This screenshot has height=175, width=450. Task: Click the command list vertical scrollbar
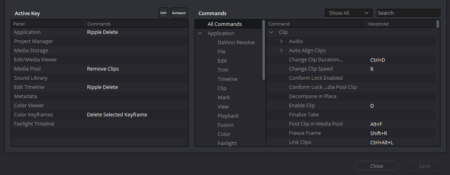[438, 24]
